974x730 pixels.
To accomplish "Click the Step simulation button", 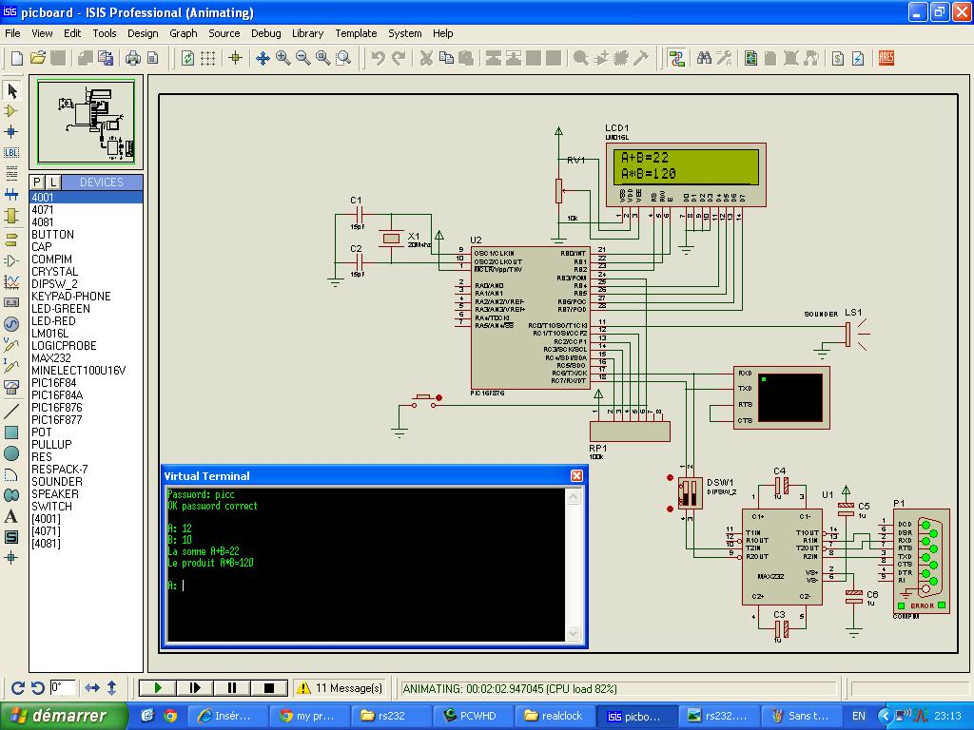I will tap(194, 688).
